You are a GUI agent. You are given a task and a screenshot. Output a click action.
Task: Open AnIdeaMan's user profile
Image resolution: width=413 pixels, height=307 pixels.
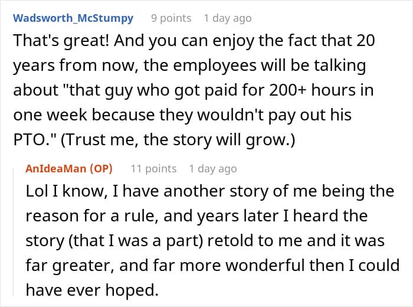coord(57,168)
